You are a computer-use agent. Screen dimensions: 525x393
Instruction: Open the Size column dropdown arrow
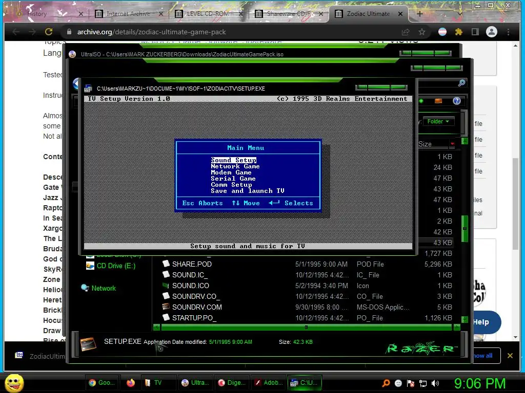(453, 144)
